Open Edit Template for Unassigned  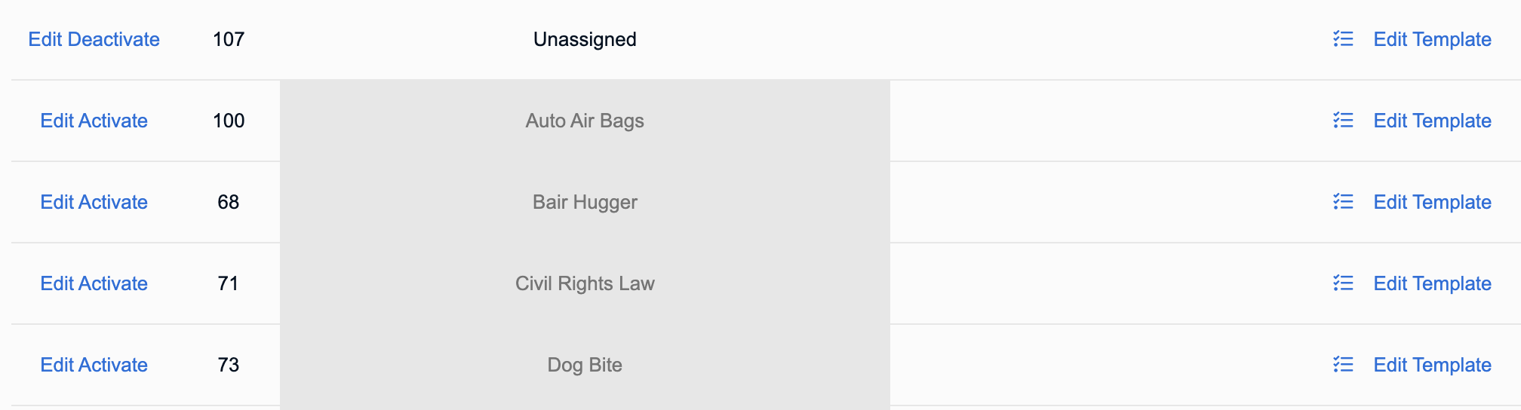tap(1432, 39)
